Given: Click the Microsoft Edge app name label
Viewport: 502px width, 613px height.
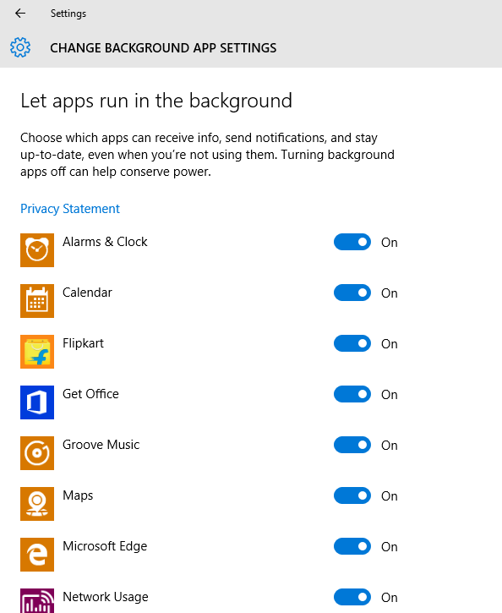Looking at the screenshot, I should point(105,546).
